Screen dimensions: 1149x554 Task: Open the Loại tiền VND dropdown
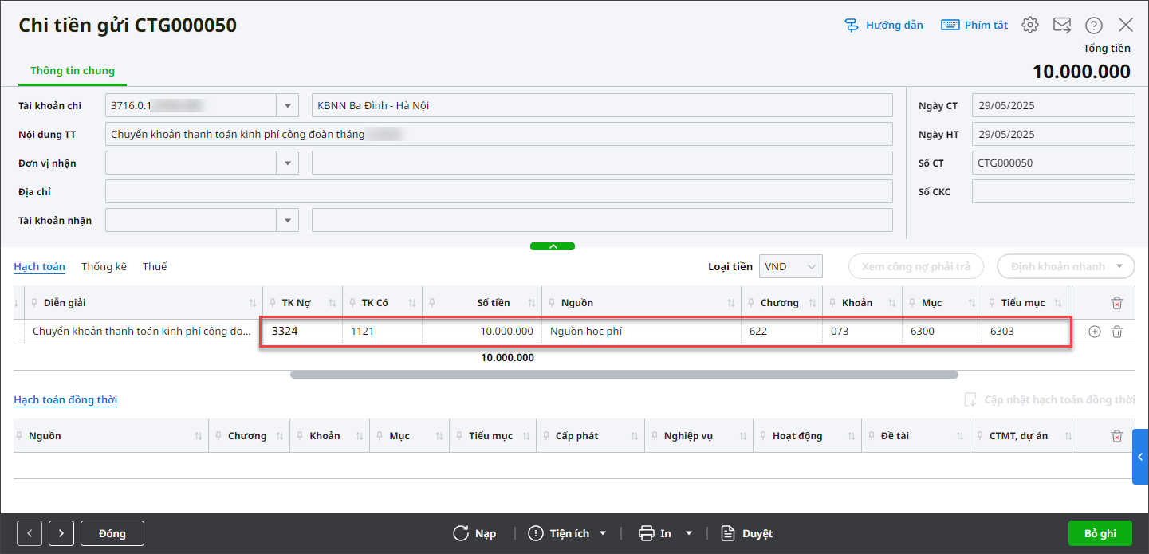click(x=790, y=266)
